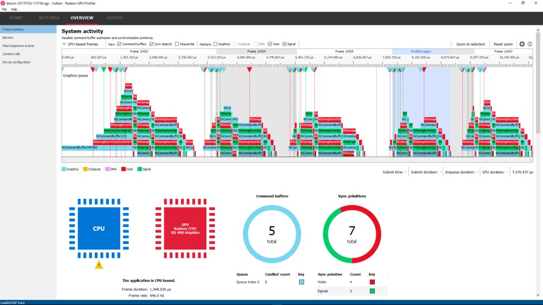Screen dimensions: 543x305
Task: Click the Signals row label
Action: [x=322, y=291]
